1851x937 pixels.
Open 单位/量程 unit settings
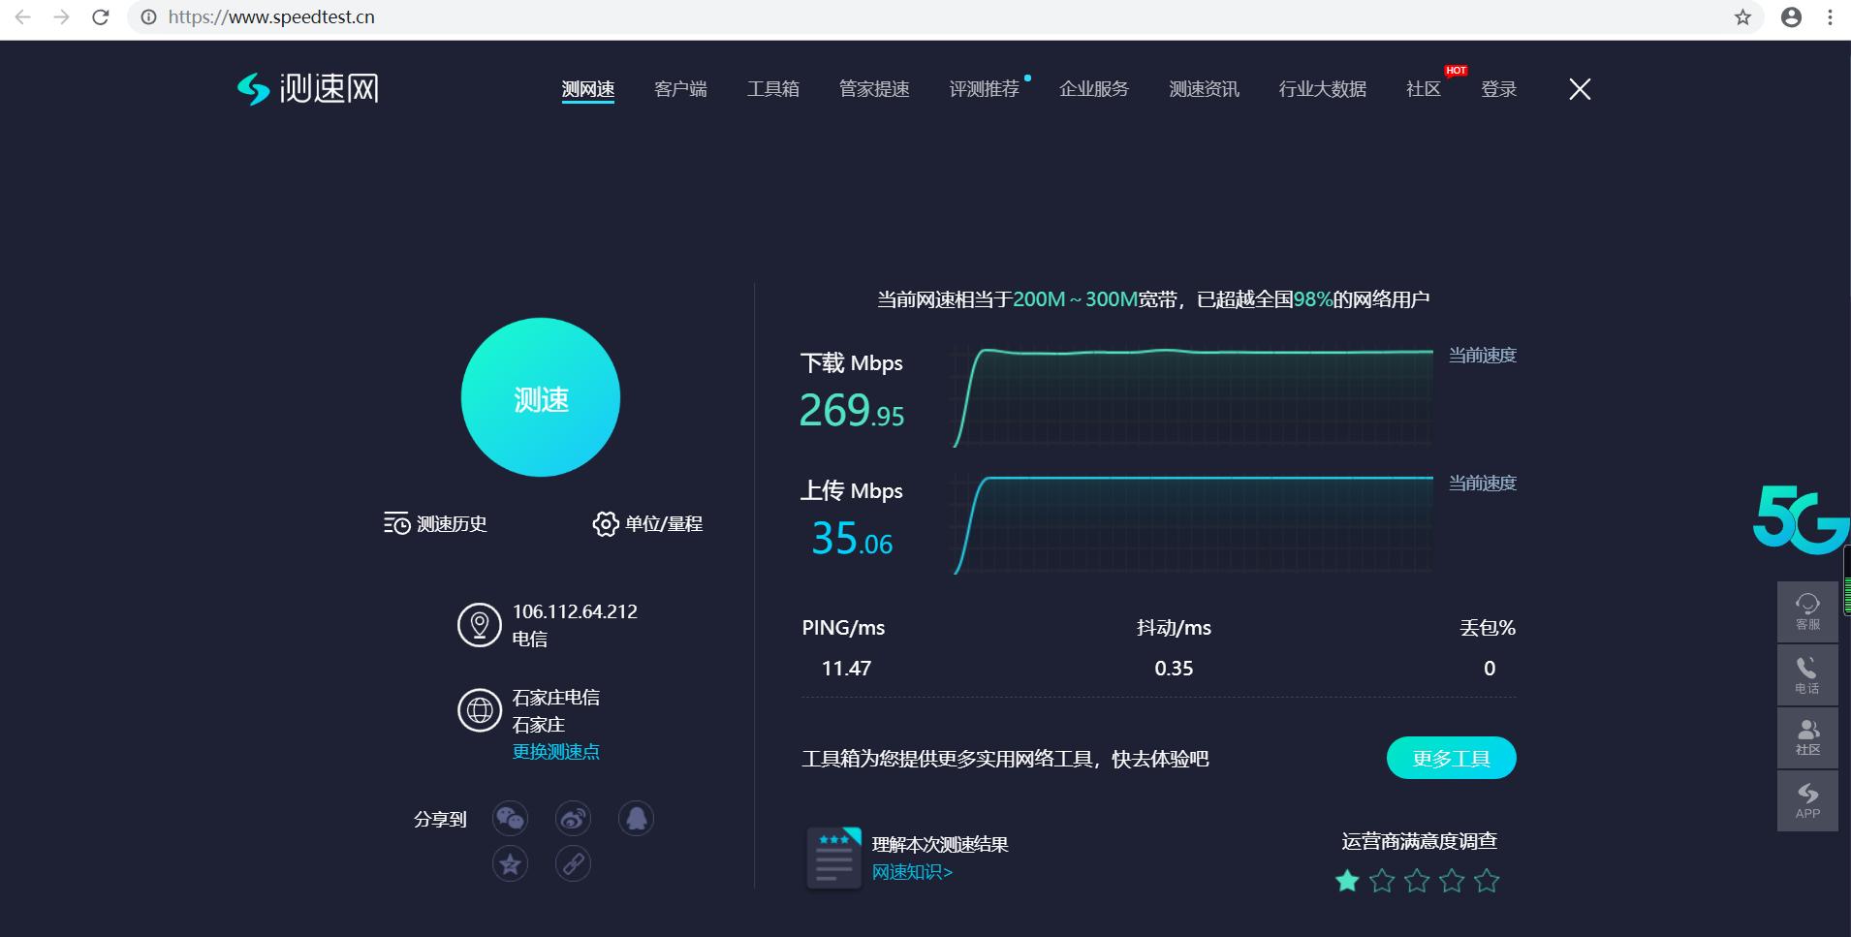pos(646,524)
